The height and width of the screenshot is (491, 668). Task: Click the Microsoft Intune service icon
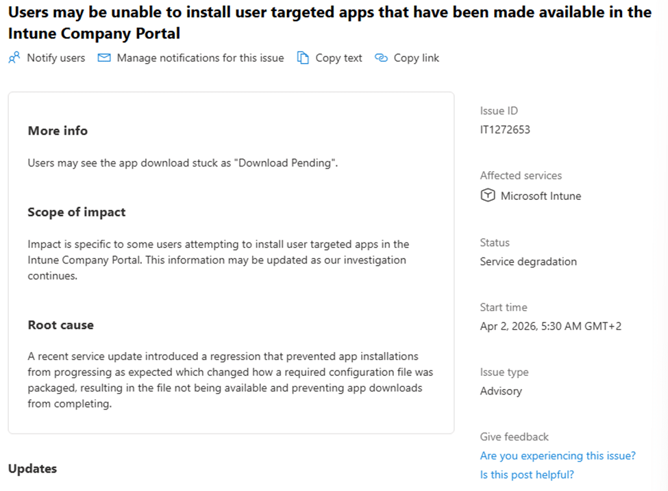487,196
